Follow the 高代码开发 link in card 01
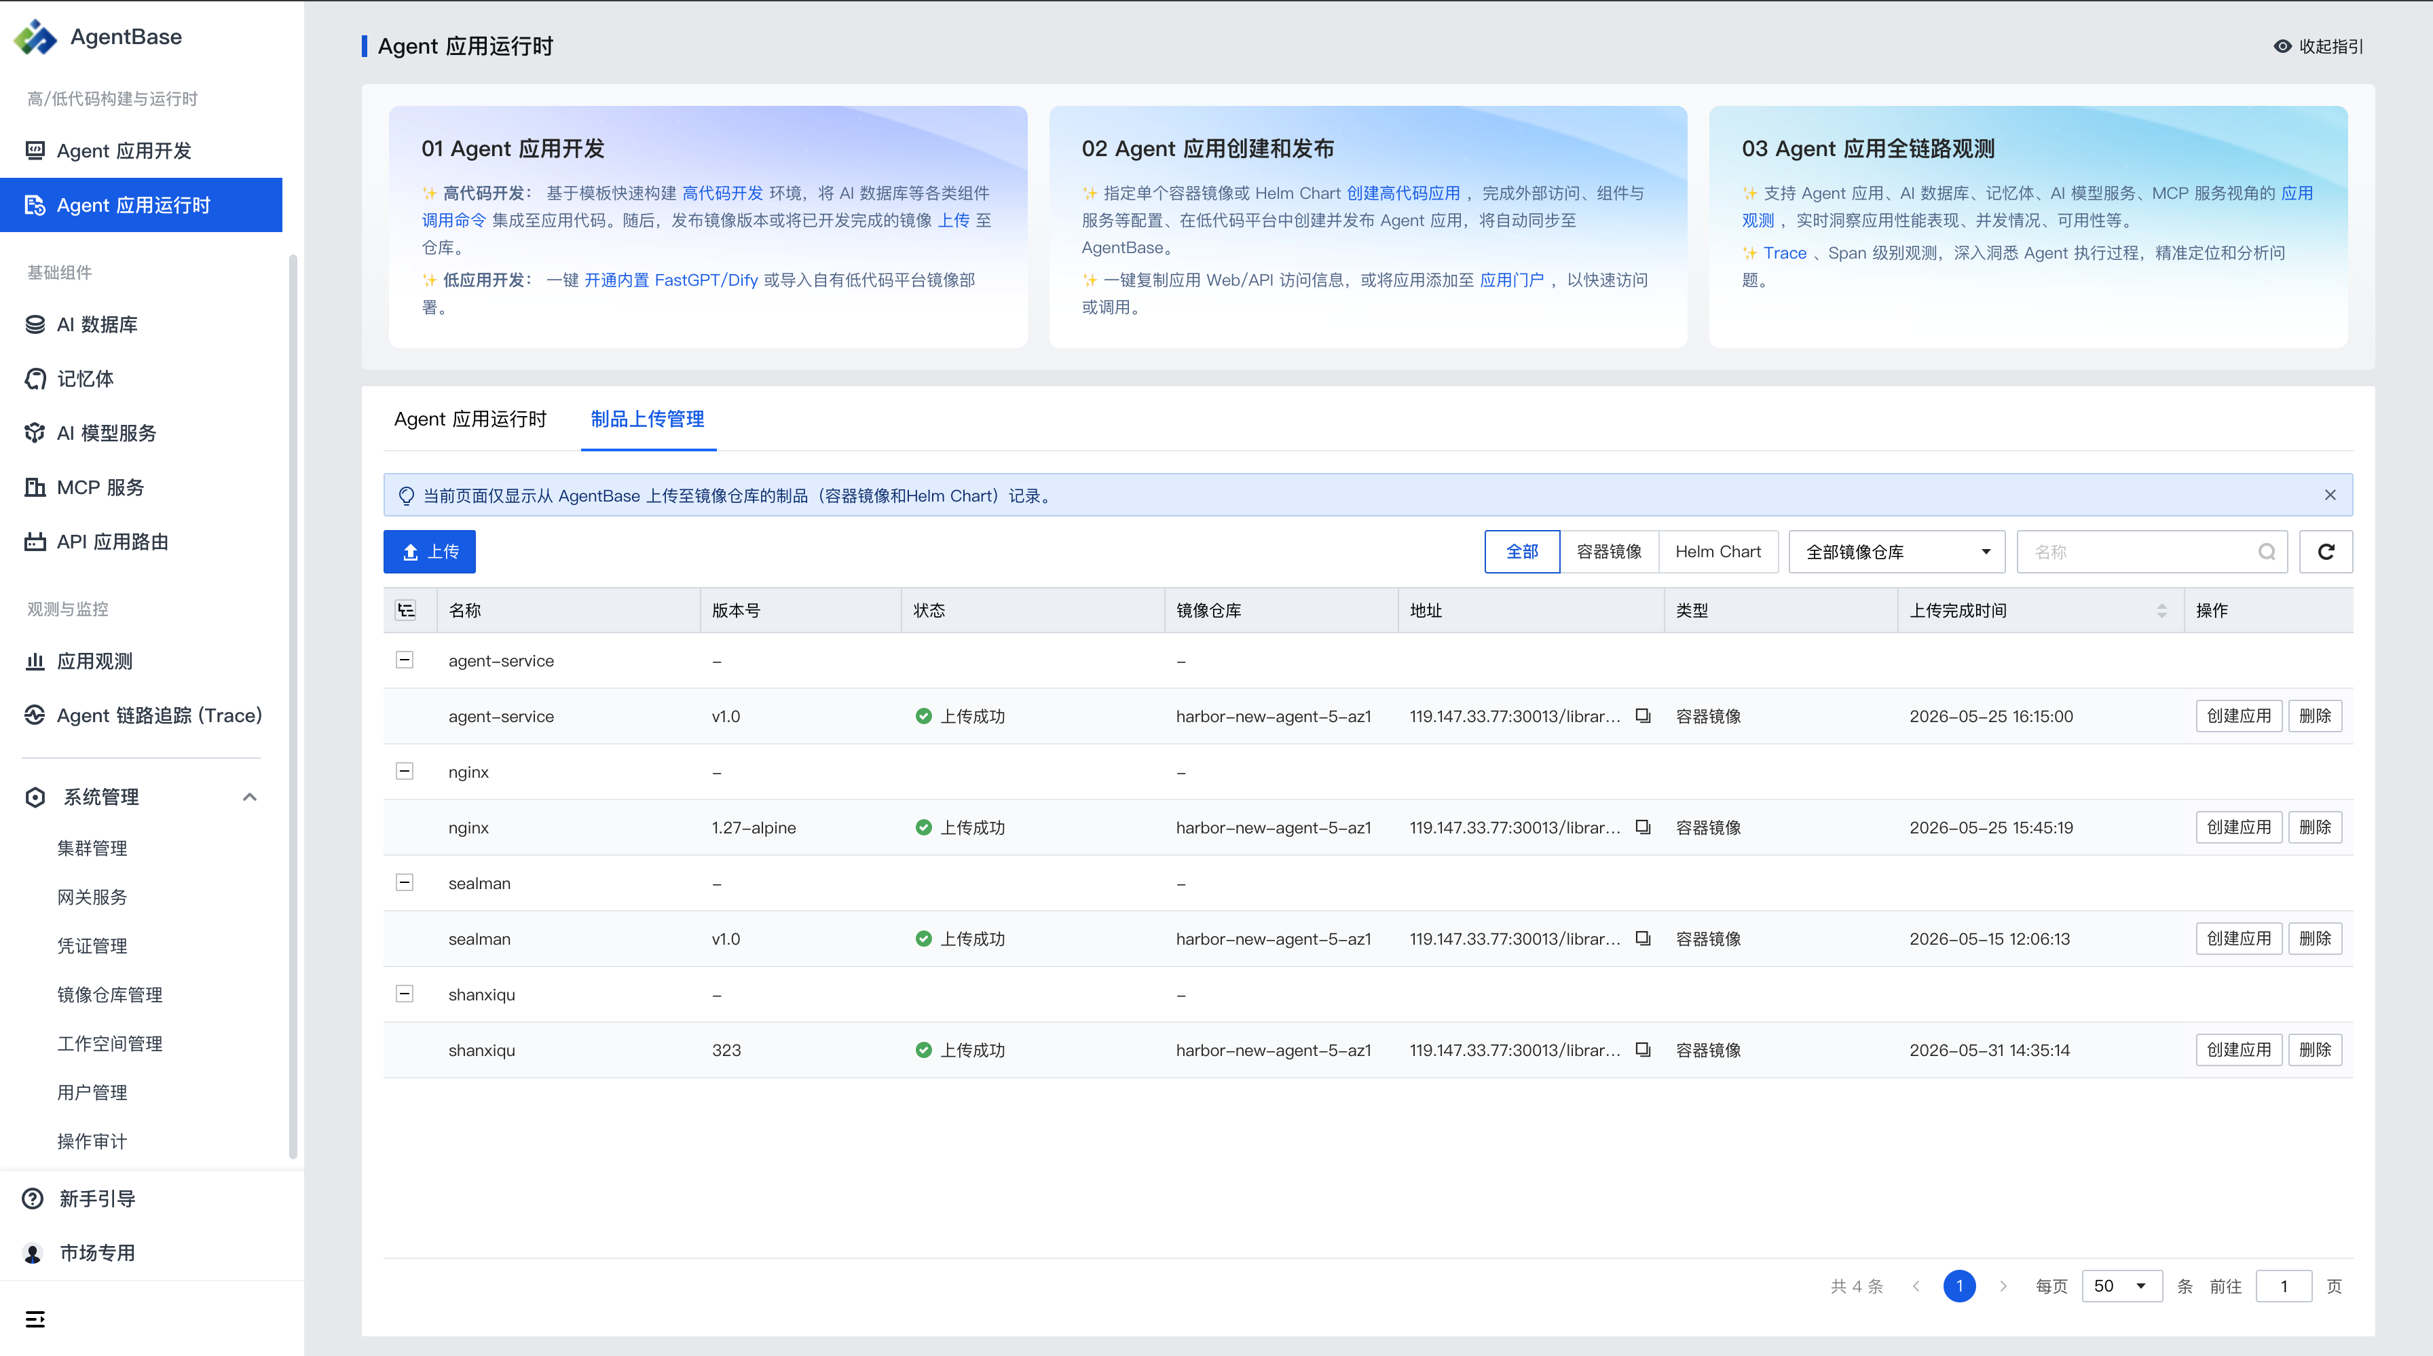The height and width of the screenshot is (1356, 2433). coord(722,193)
